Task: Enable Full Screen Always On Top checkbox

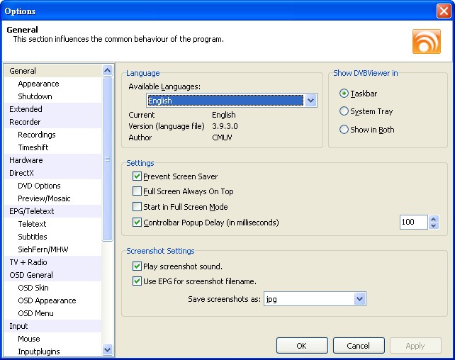Action: 137,191
